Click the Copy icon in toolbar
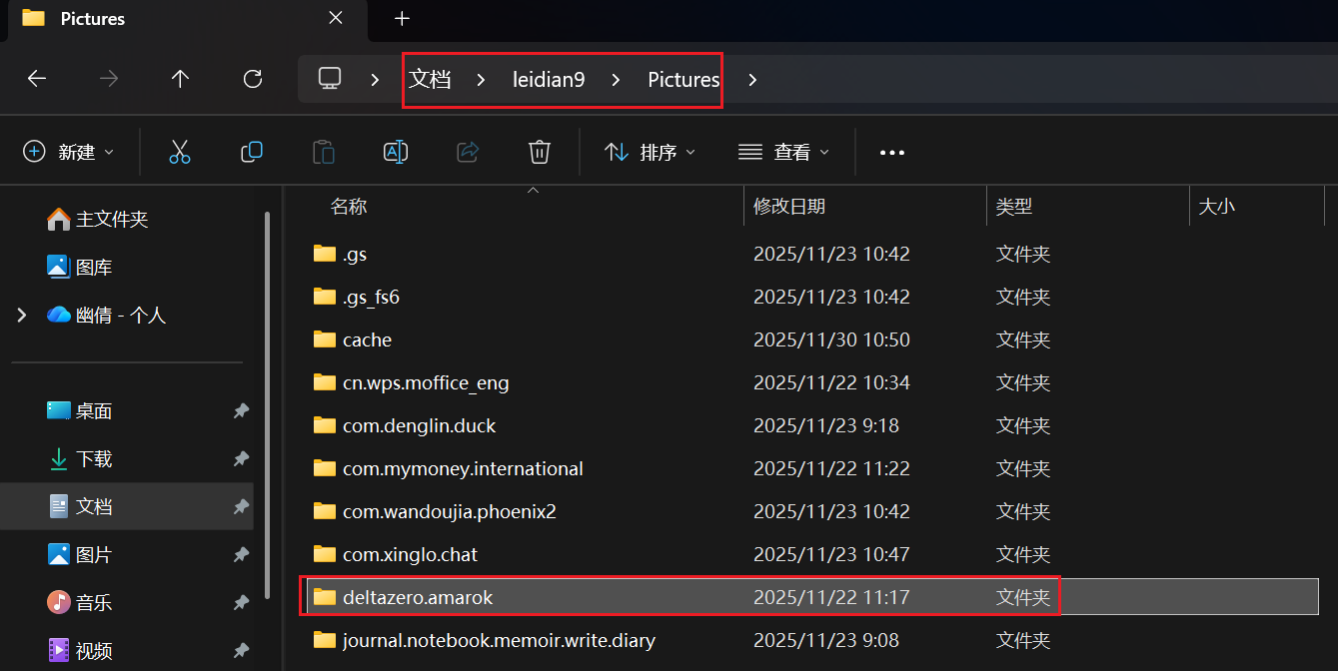1338x671 pixels. [x=252, y=152]
